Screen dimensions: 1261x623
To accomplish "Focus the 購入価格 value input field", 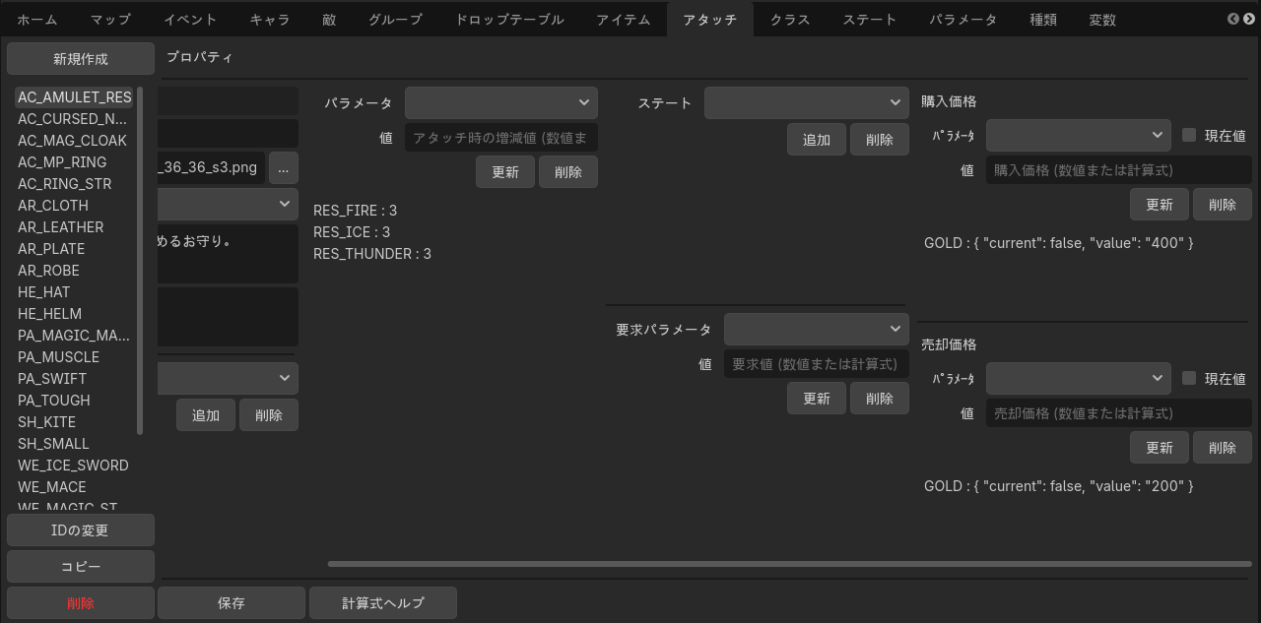I will click(x=1119, y=170).
